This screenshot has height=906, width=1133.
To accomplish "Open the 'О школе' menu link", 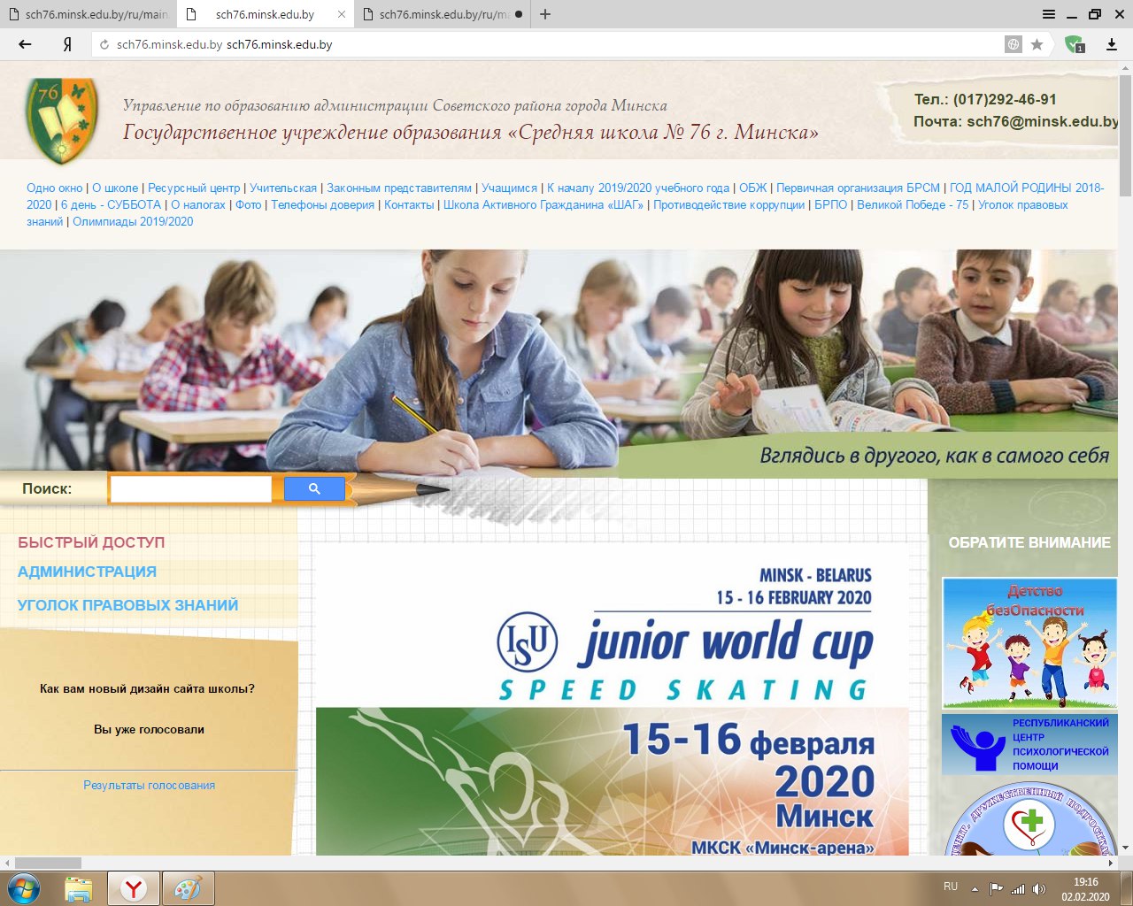I will coord(115,188).
